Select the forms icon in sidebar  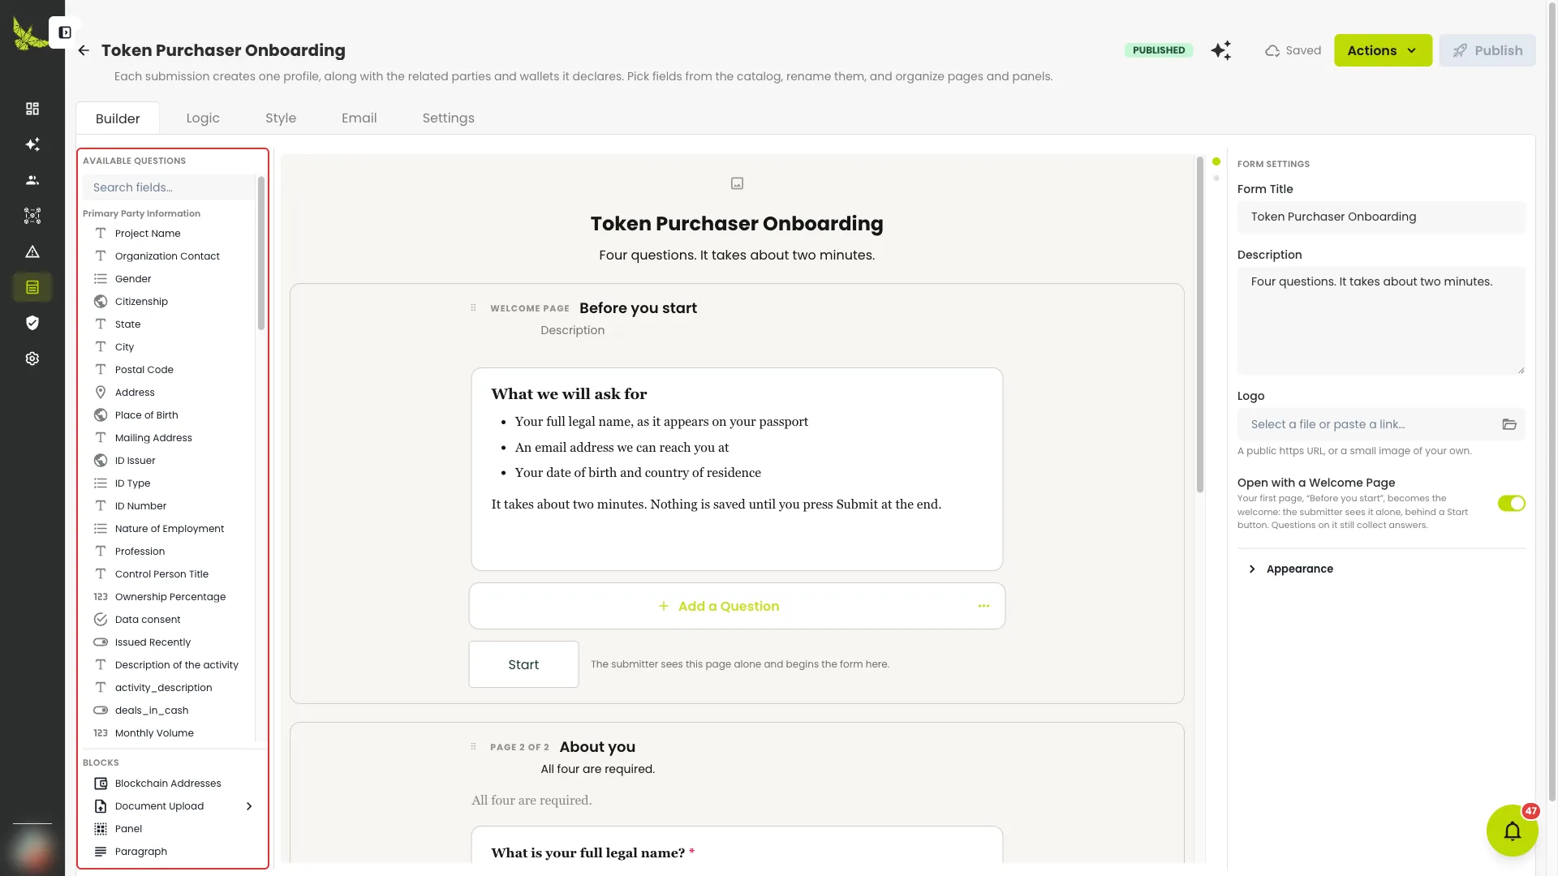tap(32, 287)
